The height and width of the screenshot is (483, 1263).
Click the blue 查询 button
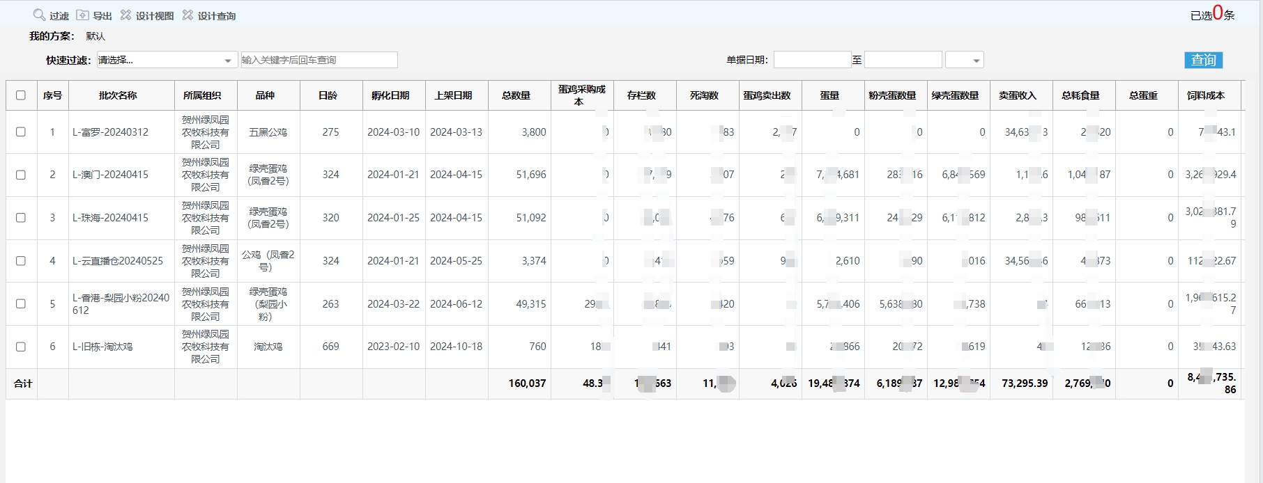click(1203, 61)
